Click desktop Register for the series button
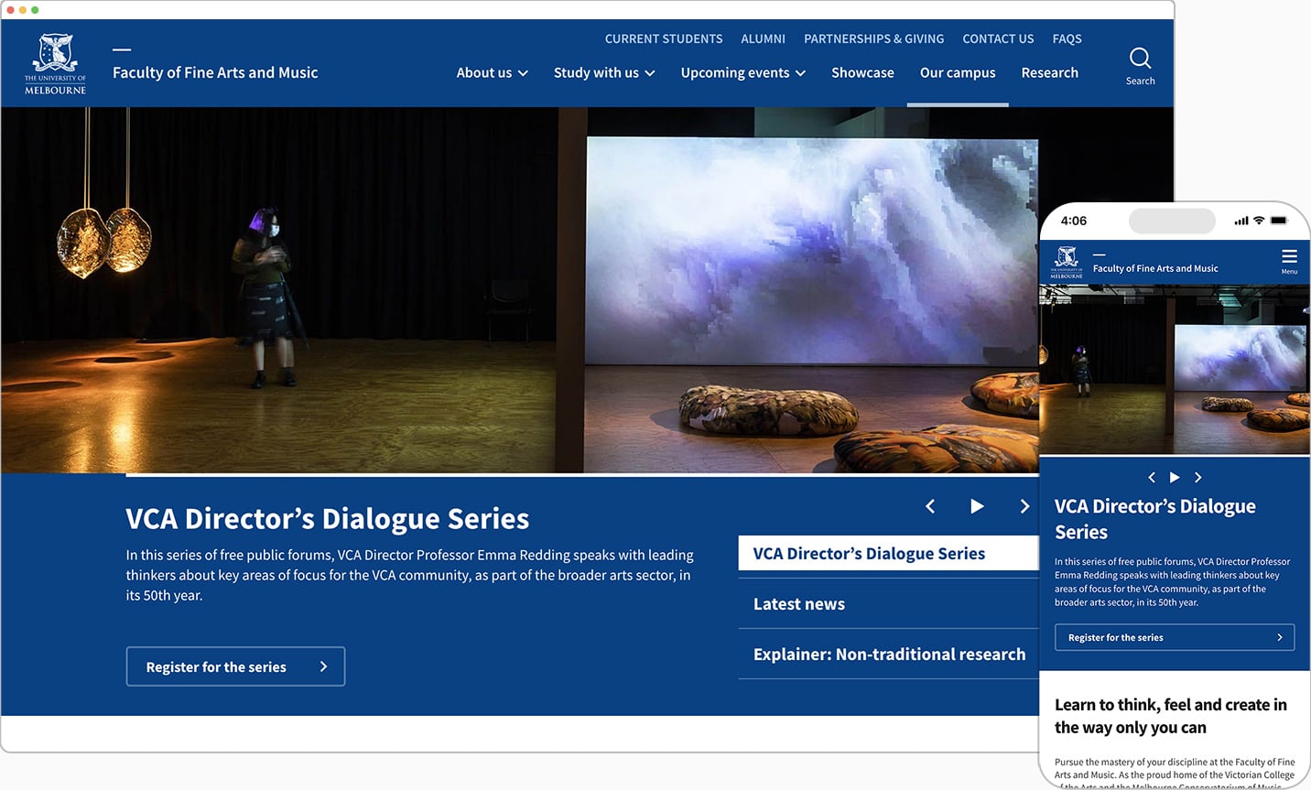Image resolution: width=1311 pixels, height=790 pixels. (x=235, y=666)
